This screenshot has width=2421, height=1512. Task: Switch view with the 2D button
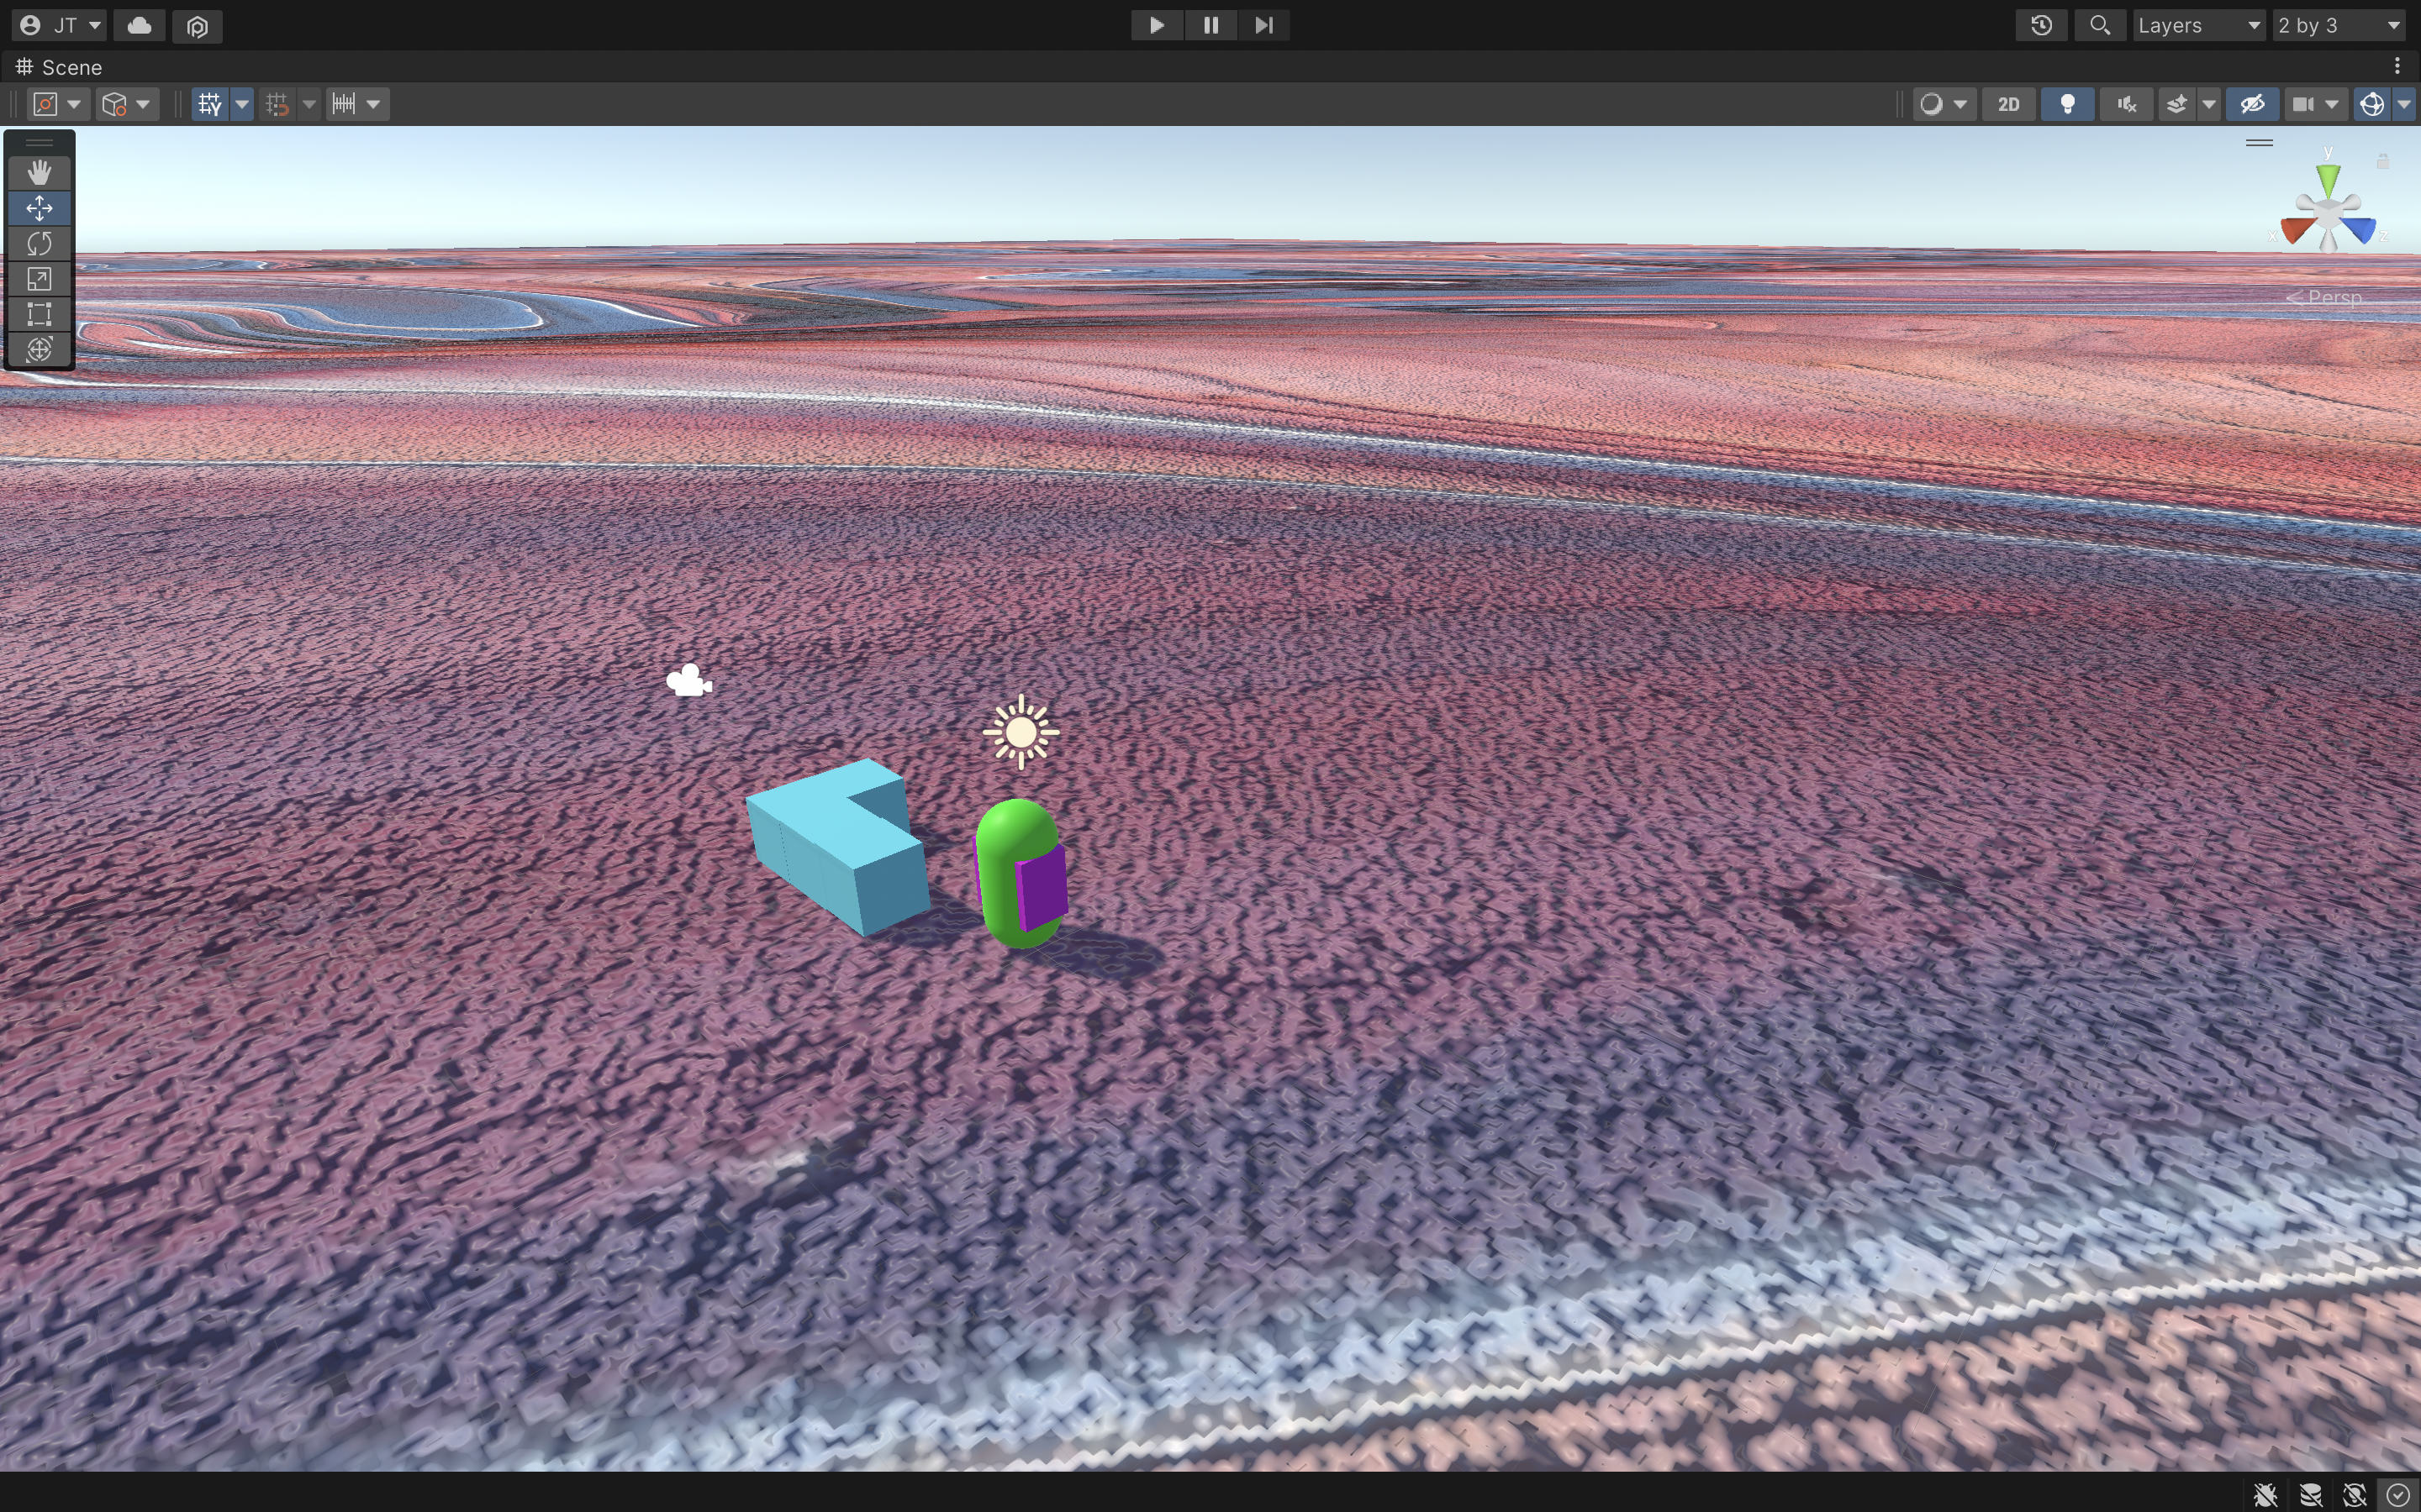coord(2007,104)
